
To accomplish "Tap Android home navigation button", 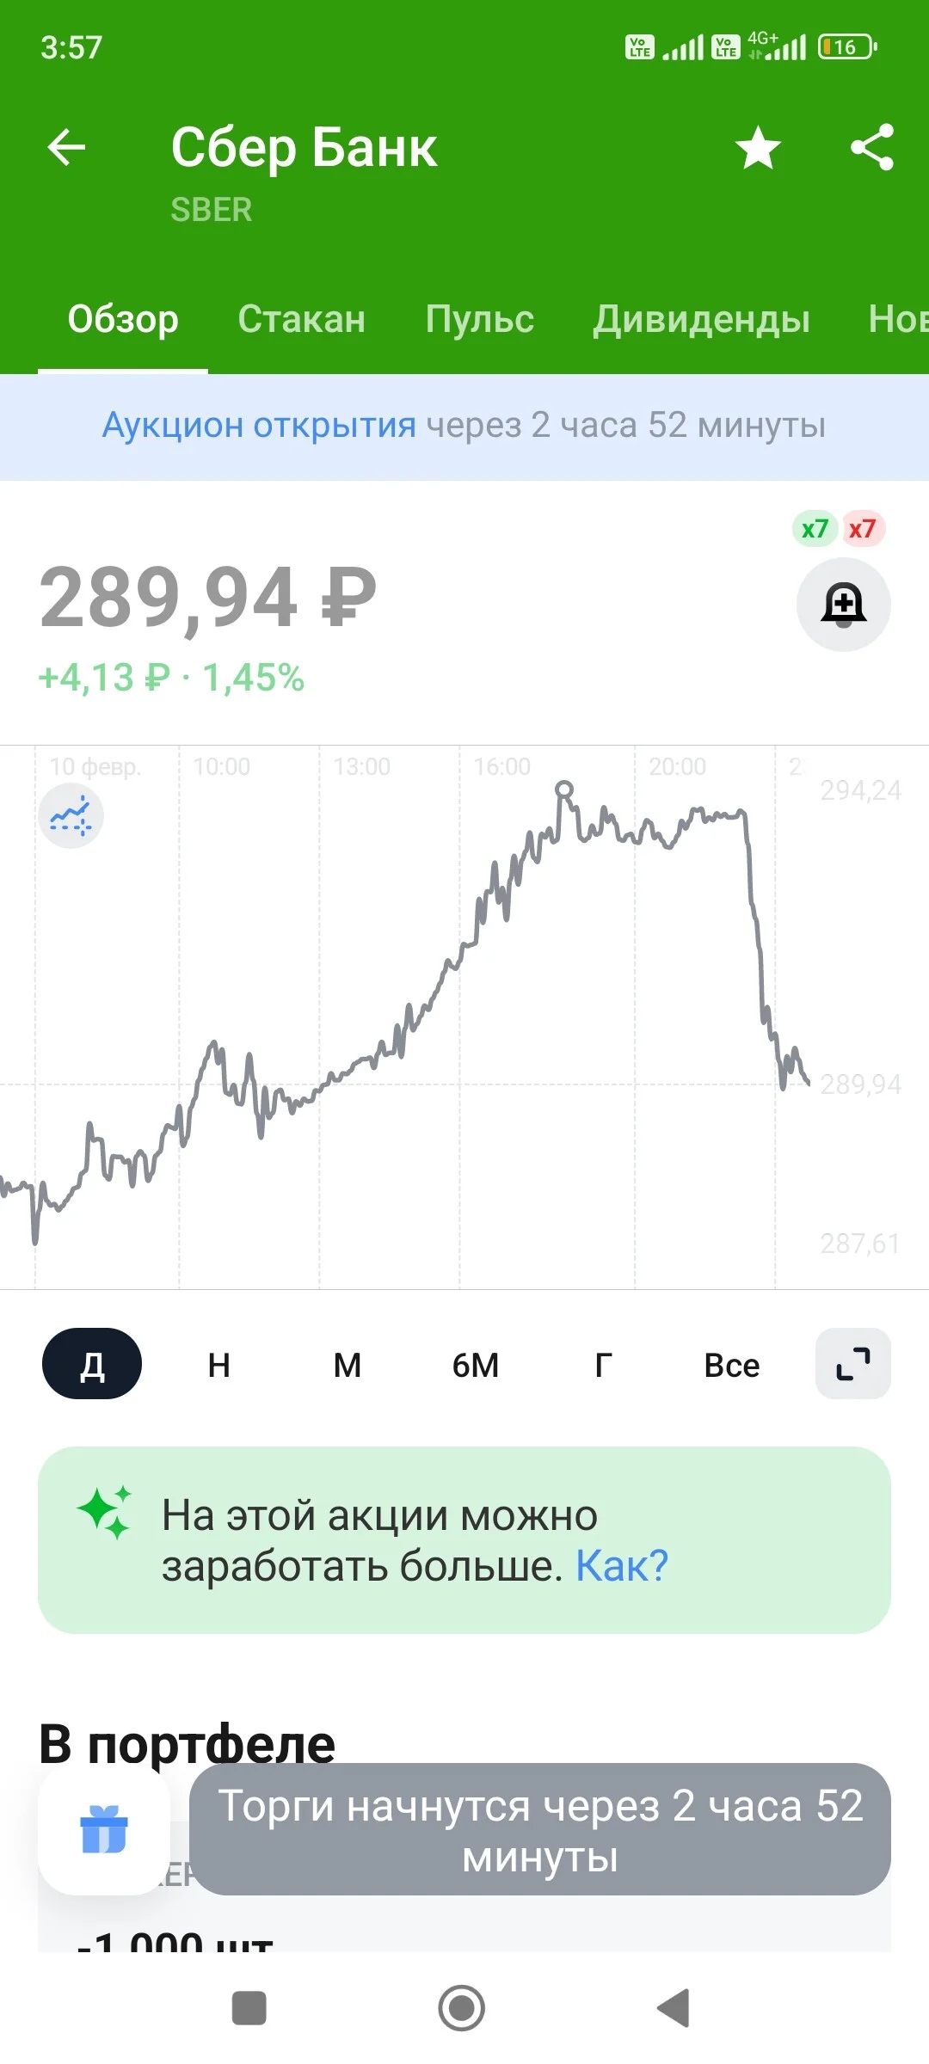I will coord(462,2008).
